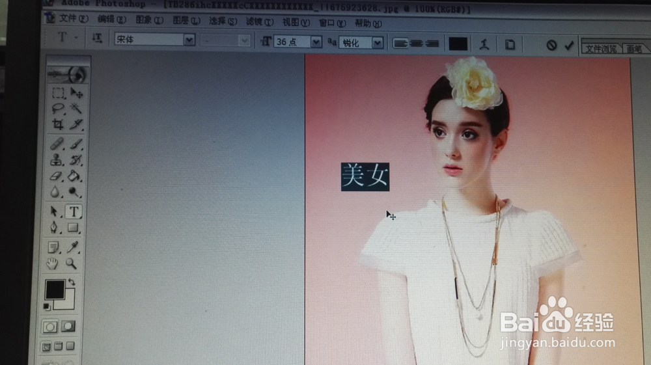Switch to Quick Mask mode
This screenshot has height=365, width=651.
pyautogui.click(x=68, y=327)
